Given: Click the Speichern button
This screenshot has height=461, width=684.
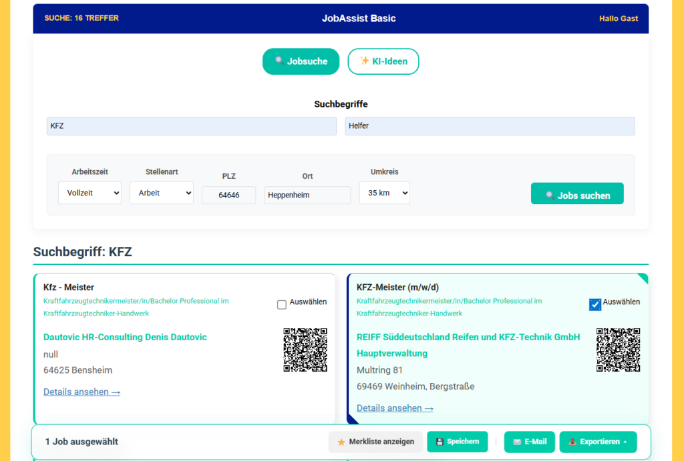Looking at the screenshot, I should click(x=457, y=442).
